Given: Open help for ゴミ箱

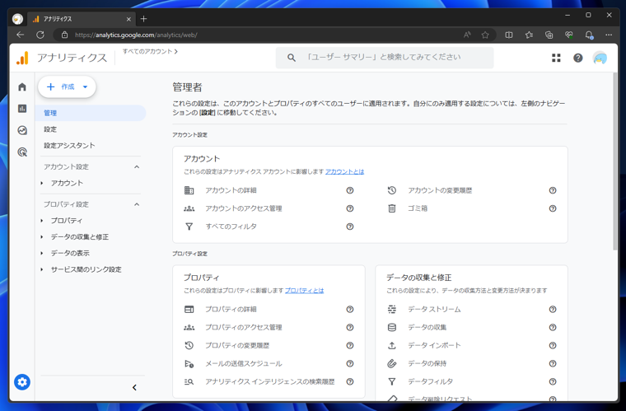Looking at the screenshot, I should pos(553,208).
